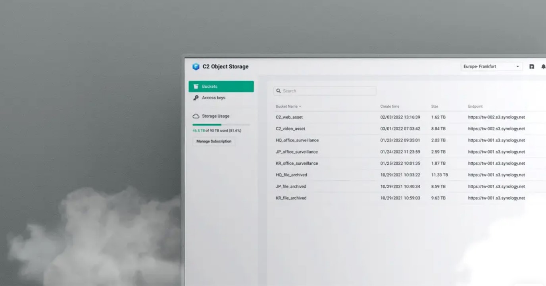Select the JP_file_archived bucket
Viewport: 546px width, 286px height.
tap(291, 186)
